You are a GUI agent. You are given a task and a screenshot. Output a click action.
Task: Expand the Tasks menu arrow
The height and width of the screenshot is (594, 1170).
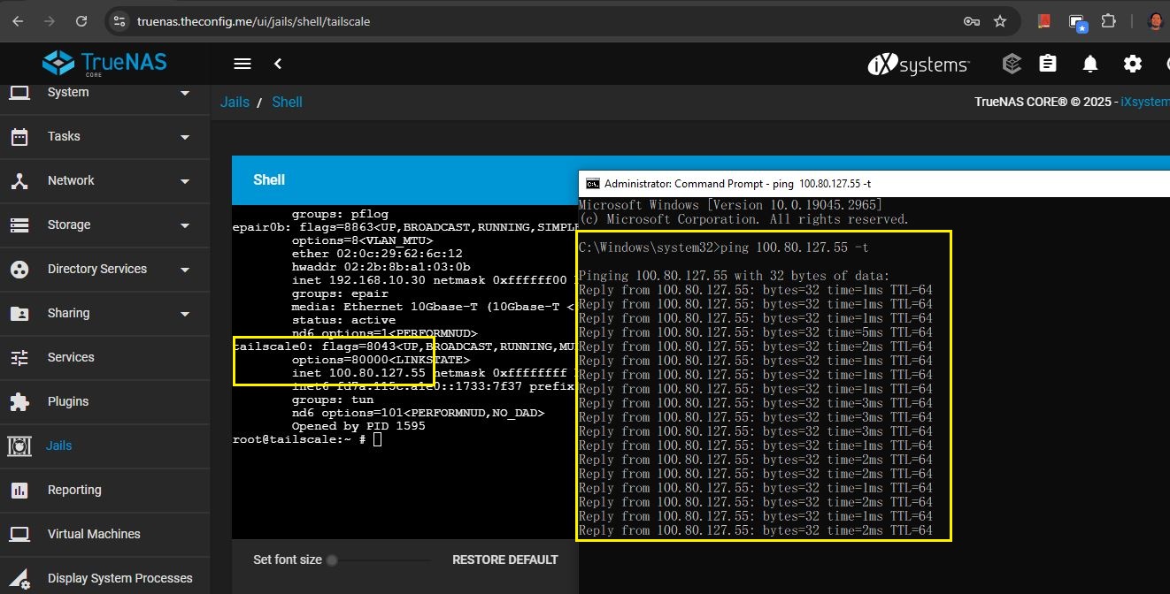(185, 137)
